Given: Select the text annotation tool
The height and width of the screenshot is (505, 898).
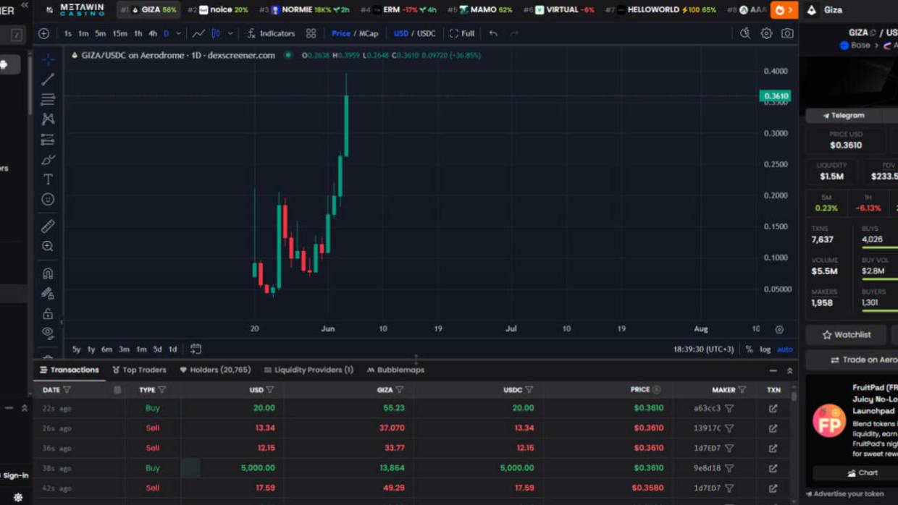Looking at the screenshot, I should pyautogui.click(x=48, y=179).
